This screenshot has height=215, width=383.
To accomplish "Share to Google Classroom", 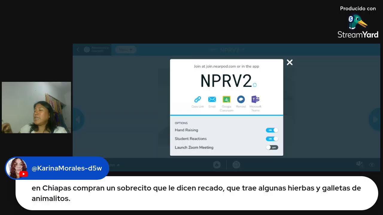I will tap(227, 99).
